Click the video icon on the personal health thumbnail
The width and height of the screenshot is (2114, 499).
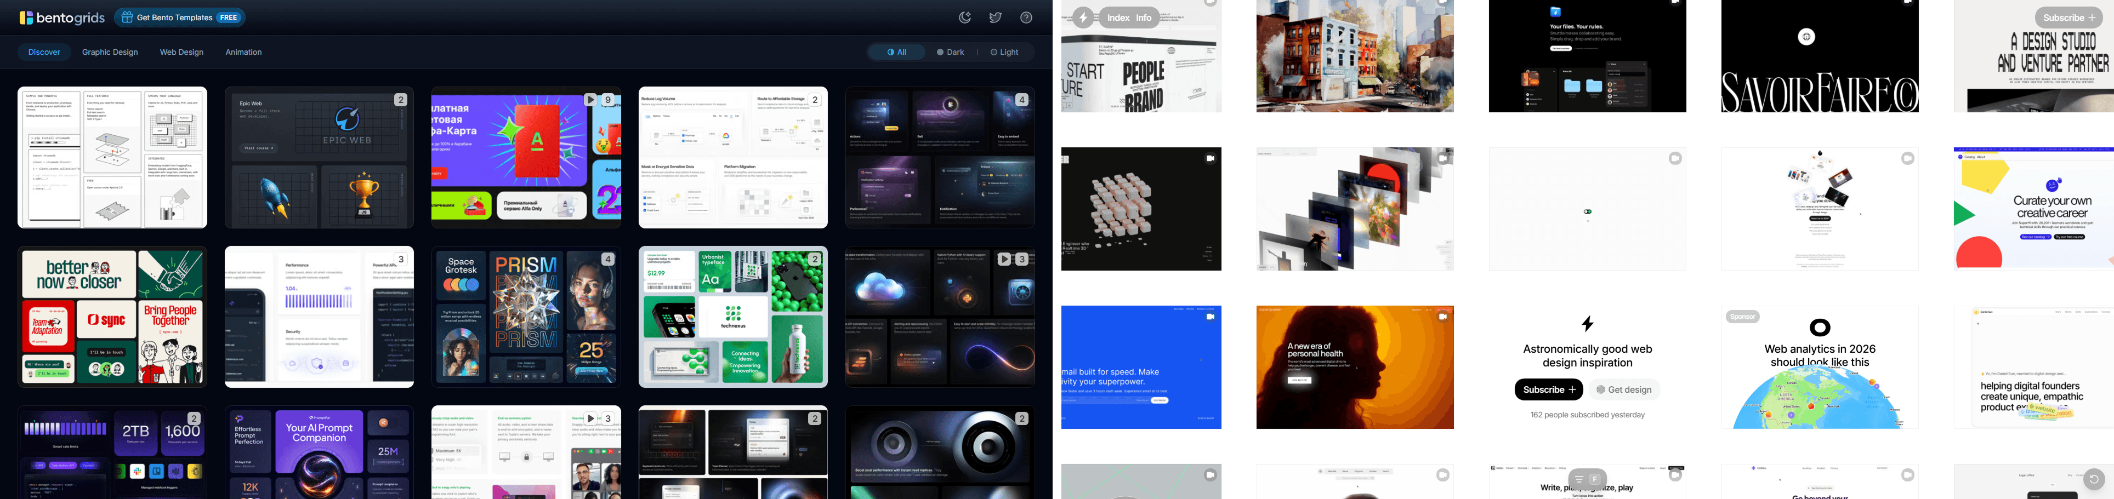1442,316
